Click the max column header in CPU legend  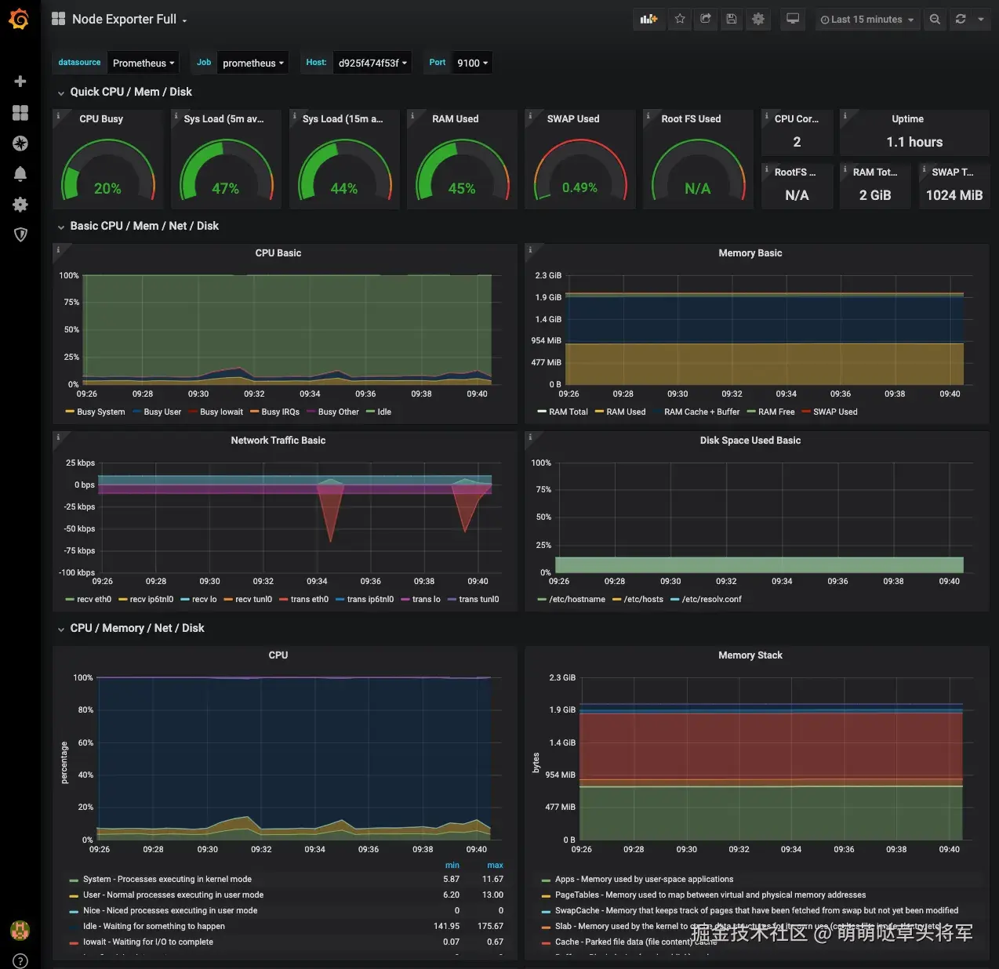pos(495,866)
